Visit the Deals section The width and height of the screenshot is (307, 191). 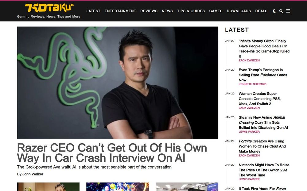(261, 11)
